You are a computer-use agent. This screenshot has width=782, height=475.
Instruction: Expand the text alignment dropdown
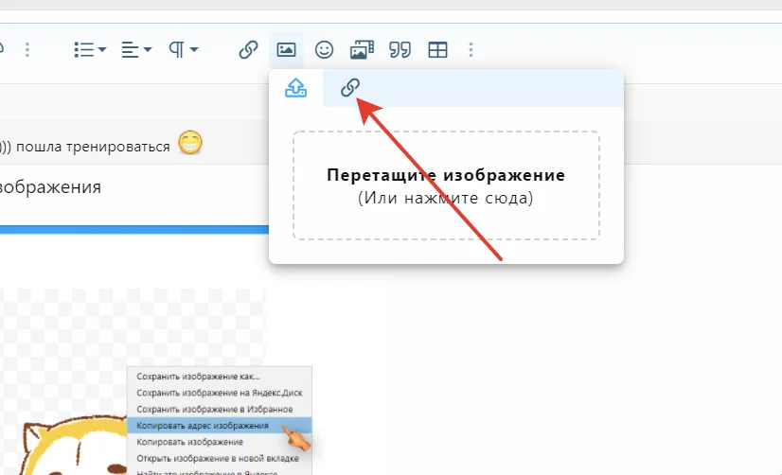click(x=136, y=49)
